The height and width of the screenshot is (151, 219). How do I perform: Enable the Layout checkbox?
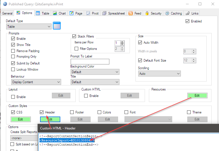point(13,97)
